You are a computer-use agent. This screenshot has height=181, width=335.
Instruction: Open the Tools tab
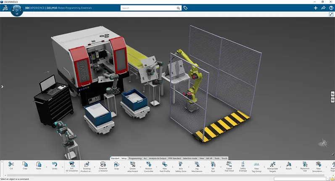point(217,158)
